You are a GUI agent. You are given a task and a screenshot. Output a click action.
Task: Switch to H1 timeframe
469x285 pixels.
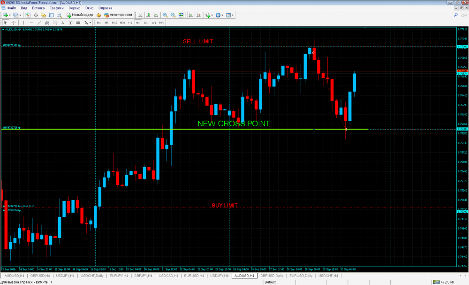click(x=130, y=23)
